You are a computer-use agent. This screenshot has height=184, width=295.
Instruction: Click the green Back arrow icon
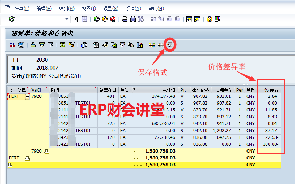pos(96,19)
